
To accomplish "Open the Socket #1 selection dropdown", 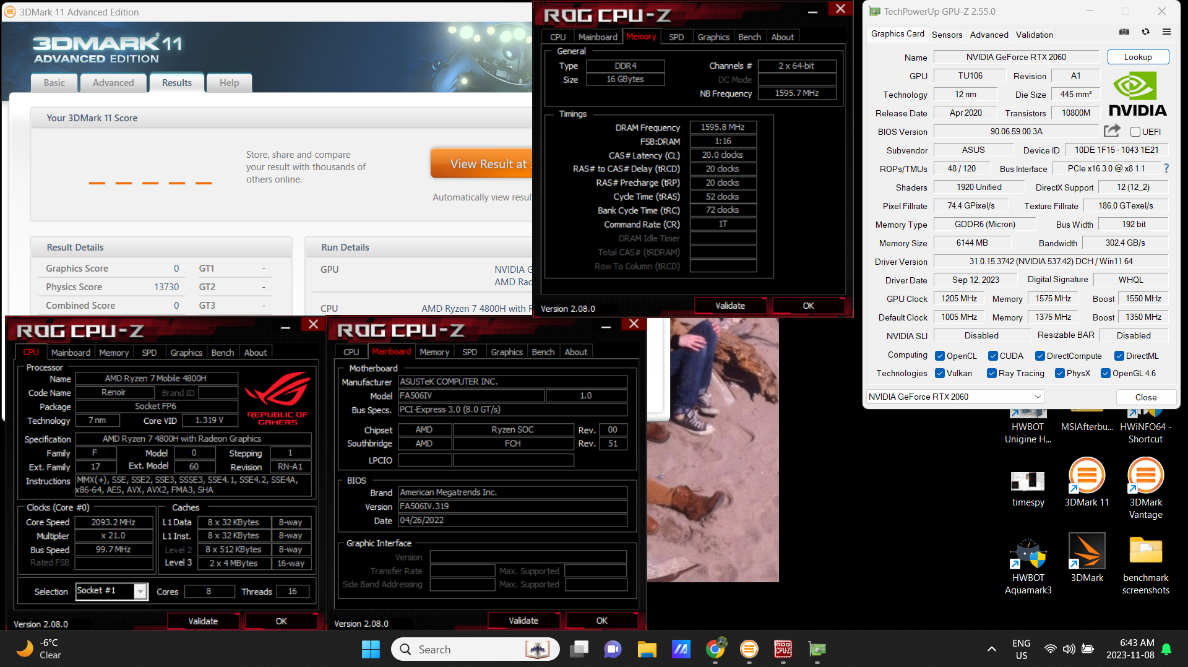I will click(111, 591).
